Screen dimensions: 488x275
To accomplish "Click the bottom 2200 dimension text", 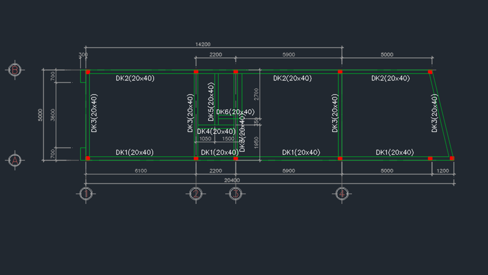I will tap(215, 171).
